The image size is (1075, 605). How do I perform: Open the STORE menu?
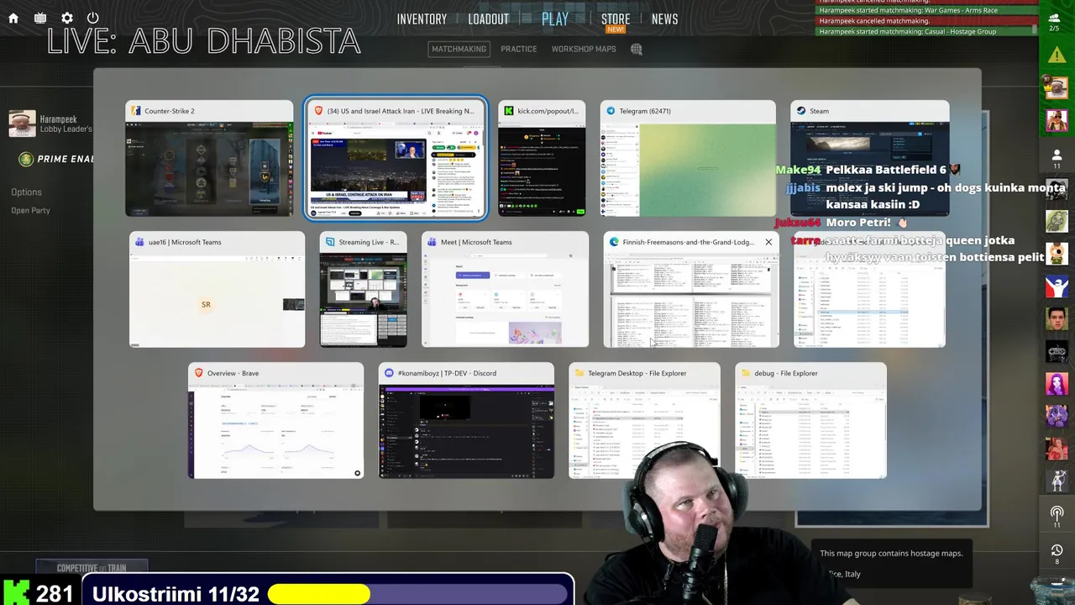click(616, 19)
